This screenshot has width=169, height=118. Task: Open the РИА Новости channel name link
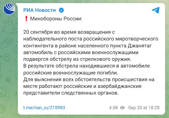[39, 10]
